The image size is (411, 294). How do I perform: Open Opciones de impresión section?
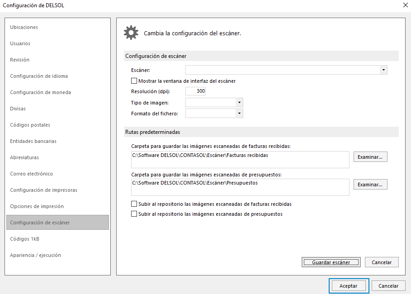[x=37, y=206]
